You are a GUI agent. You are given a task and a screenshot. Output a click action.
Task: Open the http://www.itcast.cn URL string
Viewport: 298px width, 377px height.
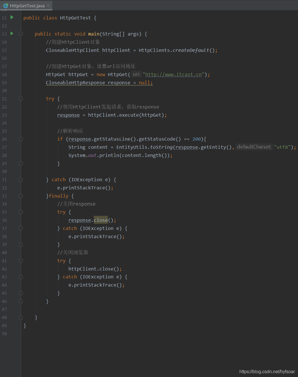coord(174,74)
